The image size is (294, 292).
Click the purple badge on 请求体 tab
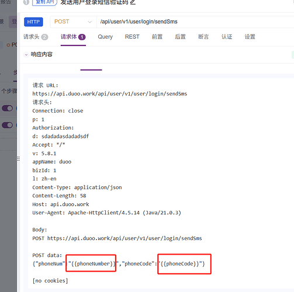point(82,37)
